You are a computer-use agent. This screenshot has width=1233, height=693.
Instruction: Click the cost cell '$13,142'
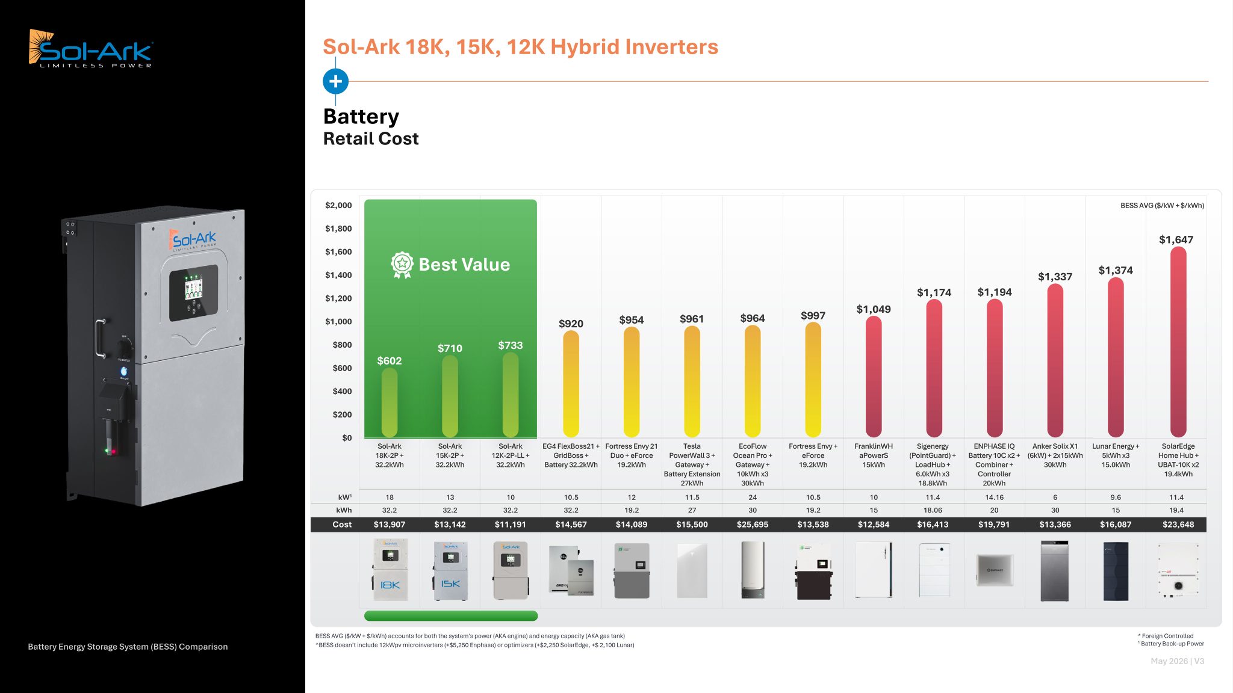pyautogui.click(x=450, y=525)
